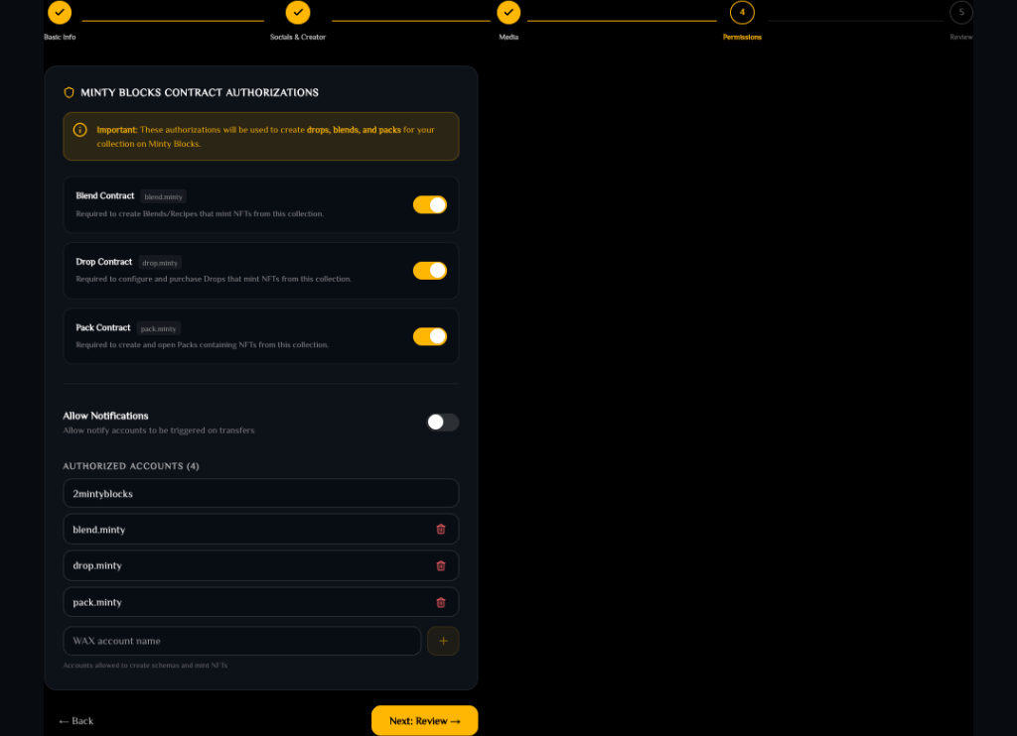Focus the WAX account name field
This screenshot has width=1017, height=736.
[242, 641]
